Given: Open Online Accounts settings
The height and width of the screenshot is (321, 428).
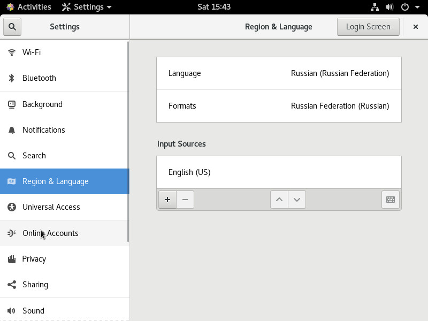Looking at the screenshot, I should tap(64, 233).
